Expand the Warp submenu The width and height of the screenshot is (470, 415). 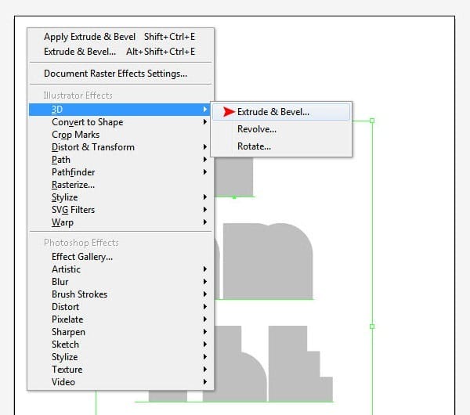tap(63, 222)
